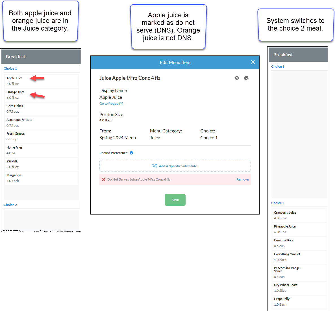Open Choice 1 in right Breakfast panel
Viewport: 335px width, 311px height.
(278, 67)
